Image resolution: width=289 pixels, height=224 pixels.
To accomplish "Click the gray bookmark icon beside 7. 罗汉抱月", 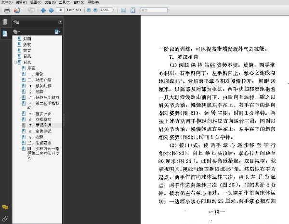I will pos(24,125).
